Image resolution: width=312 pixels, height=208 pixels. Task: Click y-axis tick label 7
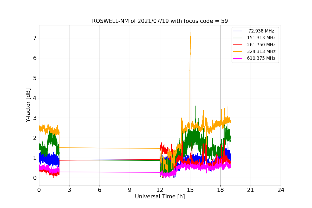coord(35,38)
